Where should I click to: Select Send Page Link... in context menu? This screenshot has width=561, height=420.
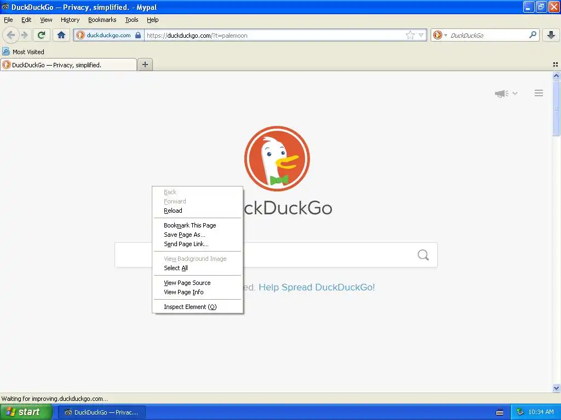[x=197, y=244]
